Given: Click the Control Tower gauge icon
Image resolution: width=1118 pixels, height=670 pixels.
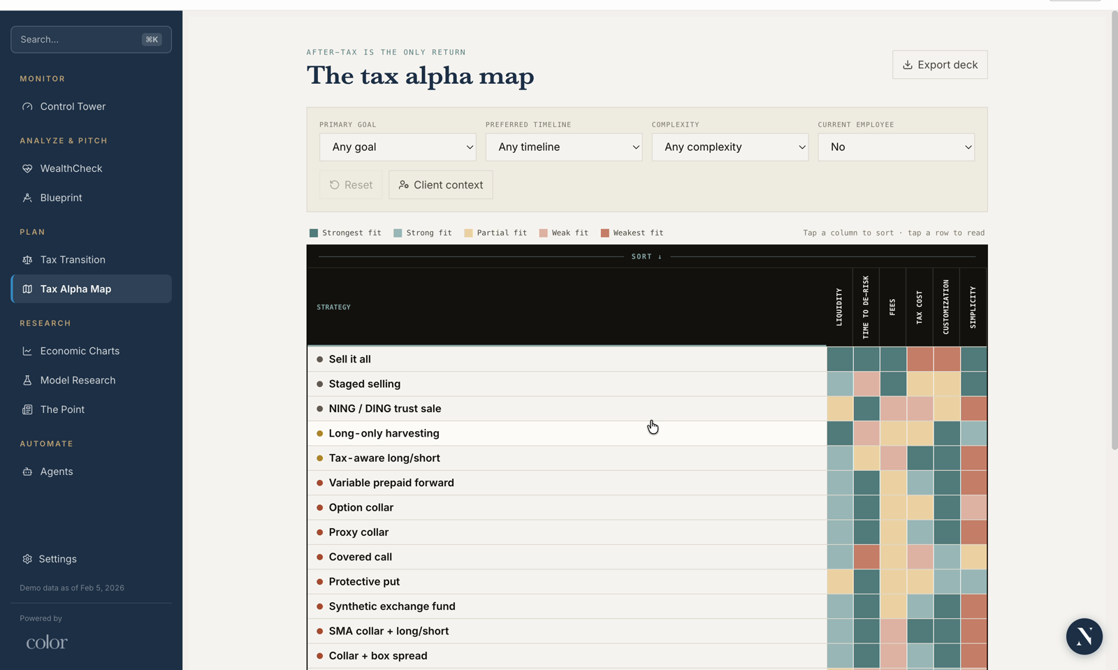Looking at the screenshot, I should [27, 107].
